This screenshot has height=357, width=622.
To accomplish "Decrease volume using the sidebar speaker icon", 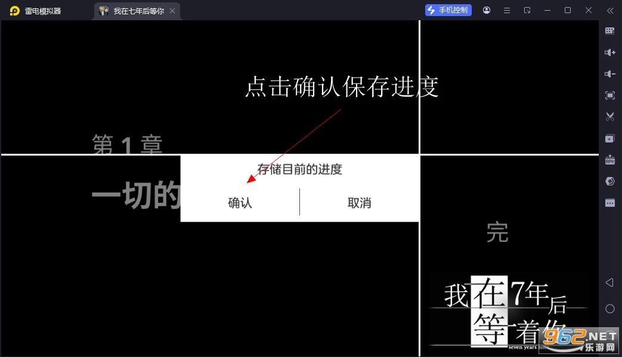I will [x=609, y=74].
